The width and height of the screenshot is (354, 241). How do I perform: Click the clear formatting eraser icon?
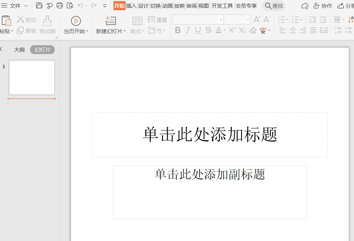252,30
